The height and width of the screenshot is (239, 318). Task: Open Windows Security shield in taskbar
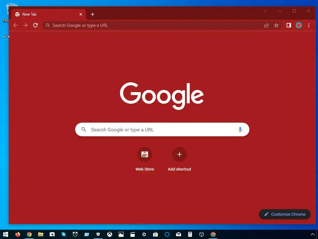(x=98, y=234)
